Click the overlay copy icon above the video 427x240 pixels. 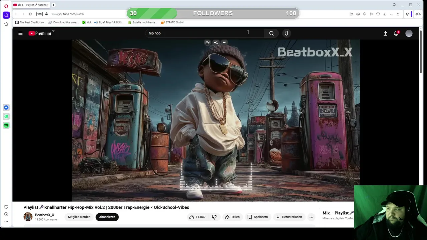point(207,42)
